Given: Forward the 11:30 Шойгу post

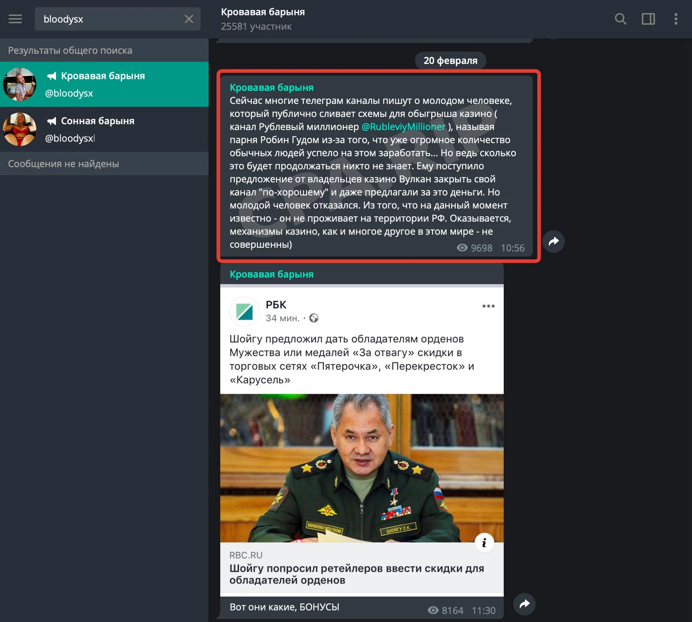Looking at the screenshot, I should coord(524,604).
